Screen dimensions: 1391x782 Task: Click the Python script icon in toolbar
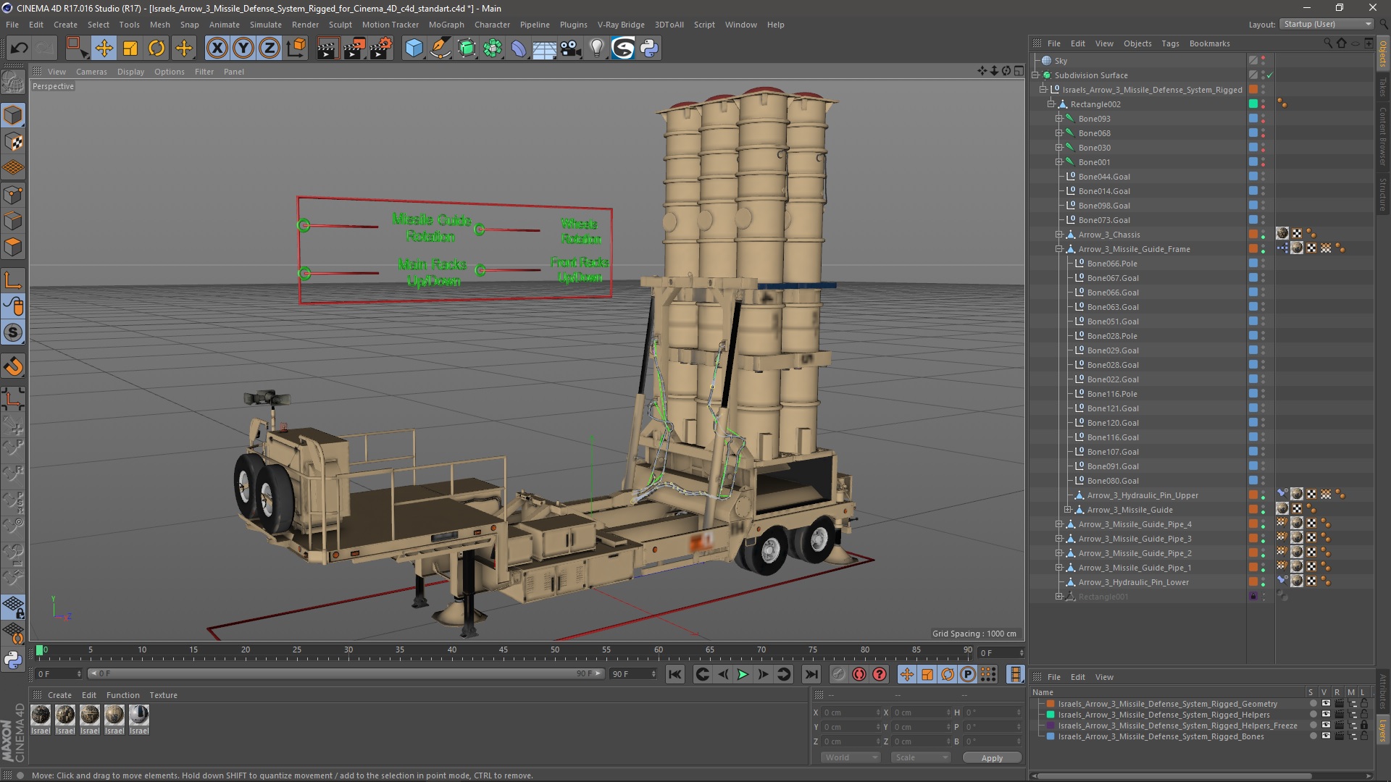click(x=649, y=49)
